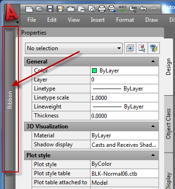Screen dimensions: 175x189
Task: Click the Plot style ByColor value
Action: [125, 164]
